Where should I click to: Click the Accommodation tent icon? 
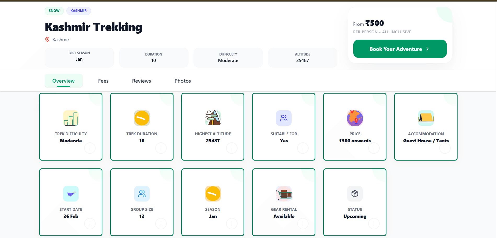click(426, 118)
